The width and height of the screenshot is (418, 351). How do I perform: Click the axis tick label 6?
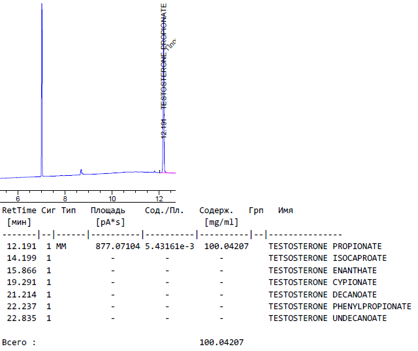click(18, 198)
